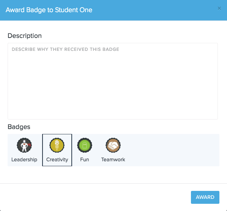
Task: Click the Leadership badge text label
Action: [x=24, y=159]
